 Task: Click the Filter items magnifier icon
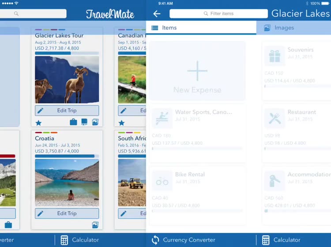(206, 14)
